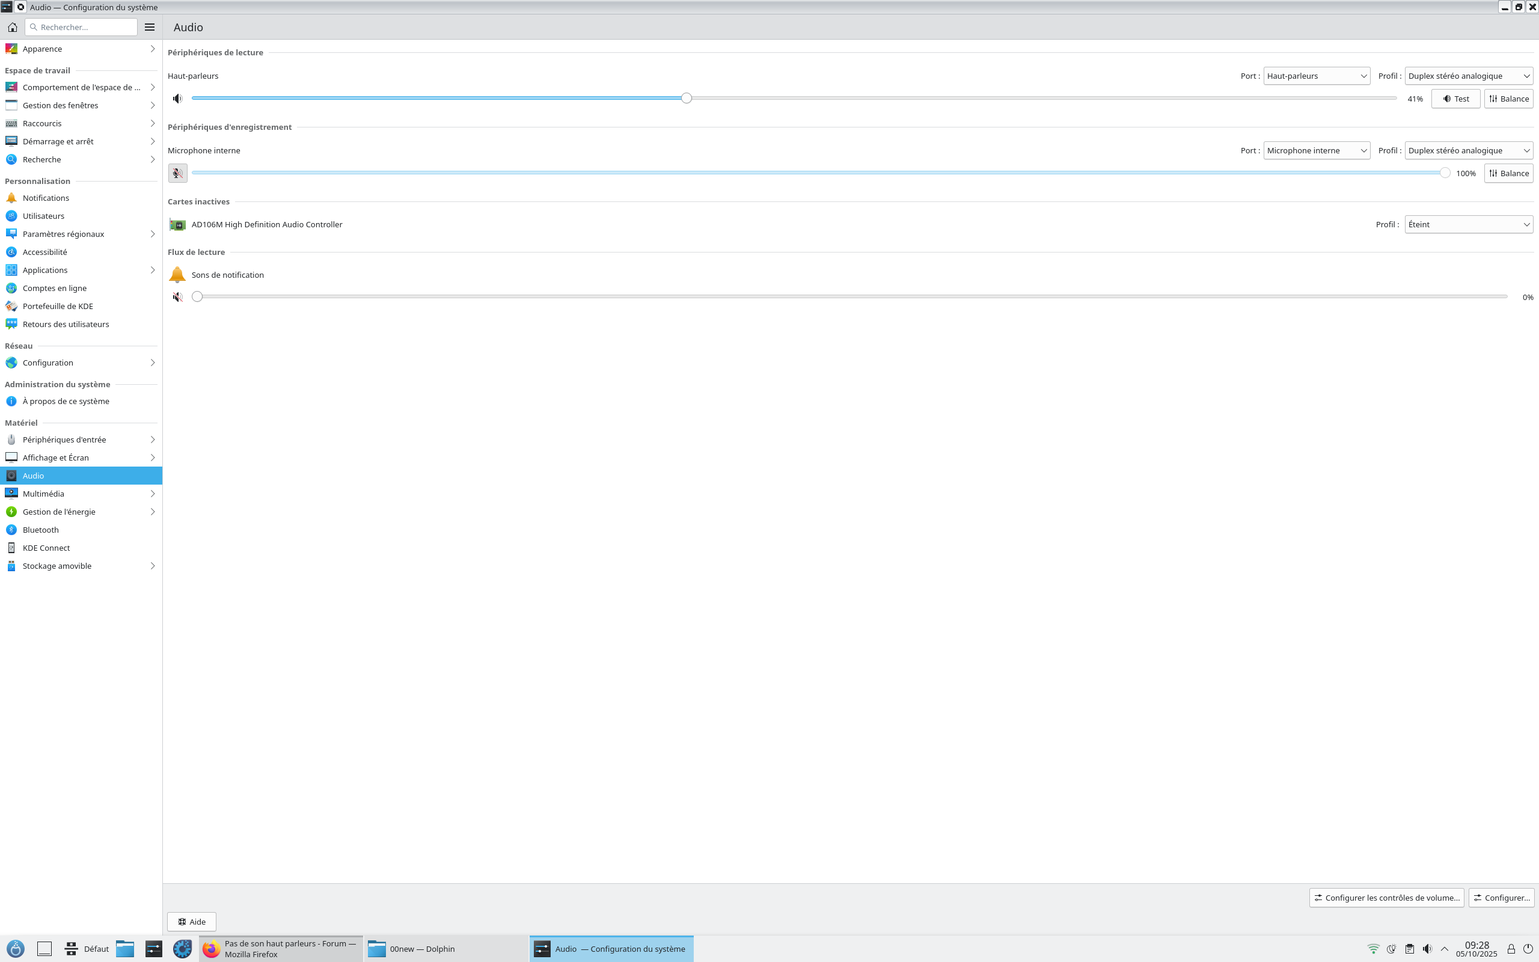
Task: Click the Wi-Fi network tray icon
Action: coord(1373,949)
